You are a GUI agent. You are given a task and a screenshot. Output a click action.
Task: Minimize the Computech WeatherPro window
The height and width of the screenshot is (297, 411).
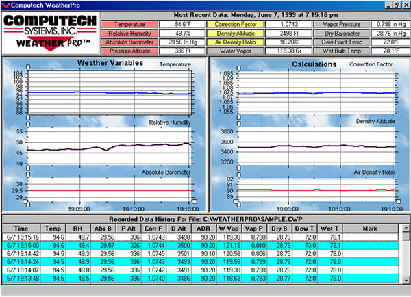click(387, 5)
